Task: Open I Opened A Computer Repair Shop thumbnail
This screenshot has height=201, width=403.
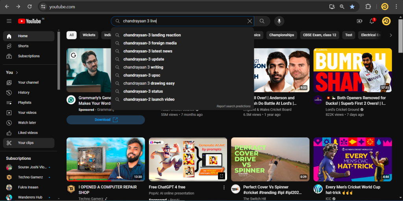Action: tap(105, 159)
